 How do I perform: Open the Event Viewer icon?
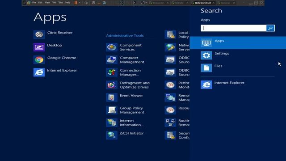[112, 97]
